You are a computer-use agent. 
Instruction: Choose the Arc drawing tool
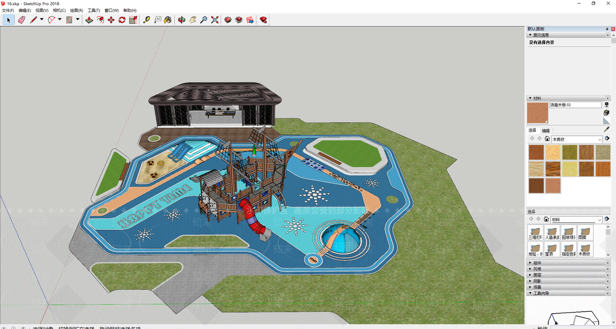pyautogui.click(x=52, y=20)
